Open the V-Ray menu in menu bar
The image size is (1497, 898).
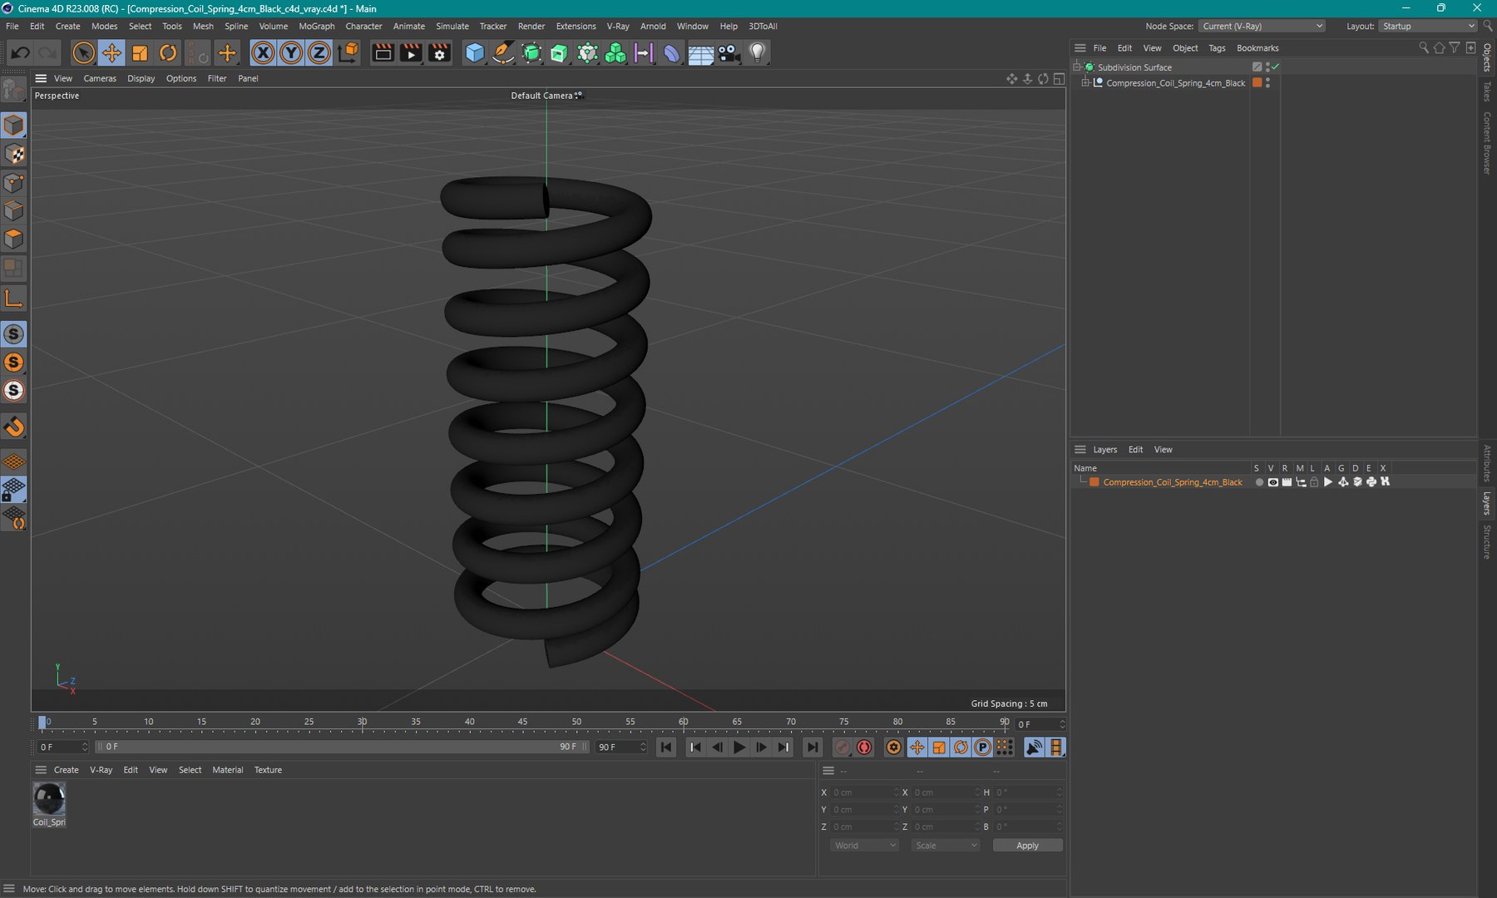point(618,27)
